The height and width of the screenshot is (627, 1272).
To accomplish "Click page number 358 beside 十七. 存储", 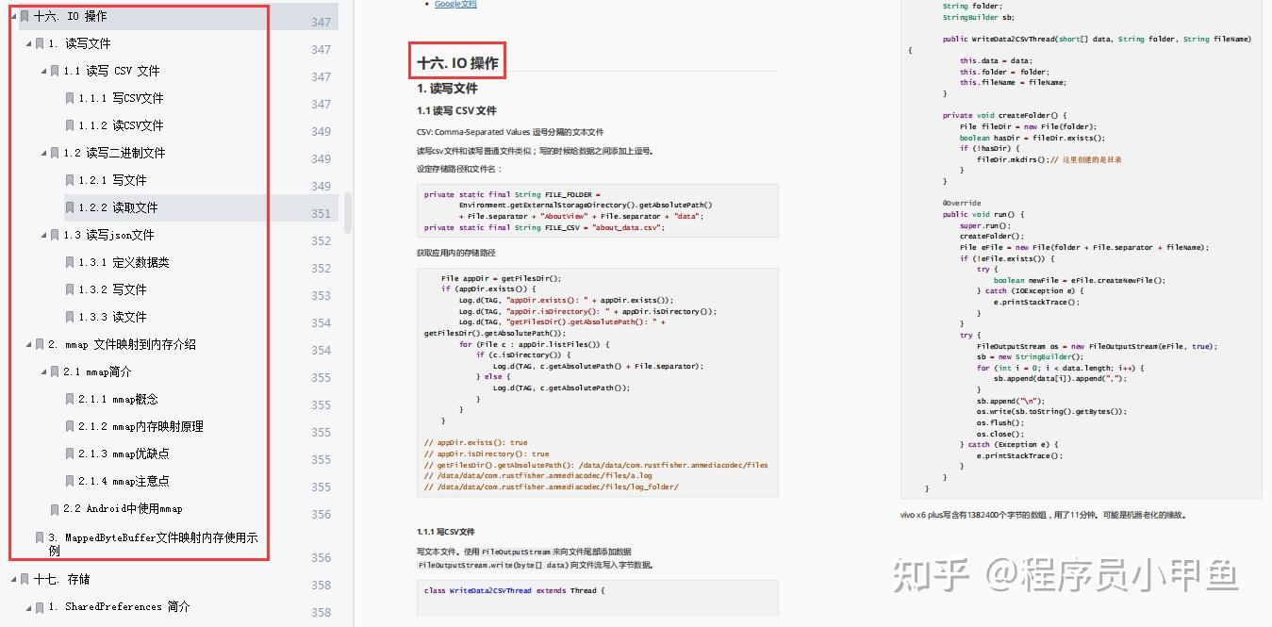I will [321, 586].
